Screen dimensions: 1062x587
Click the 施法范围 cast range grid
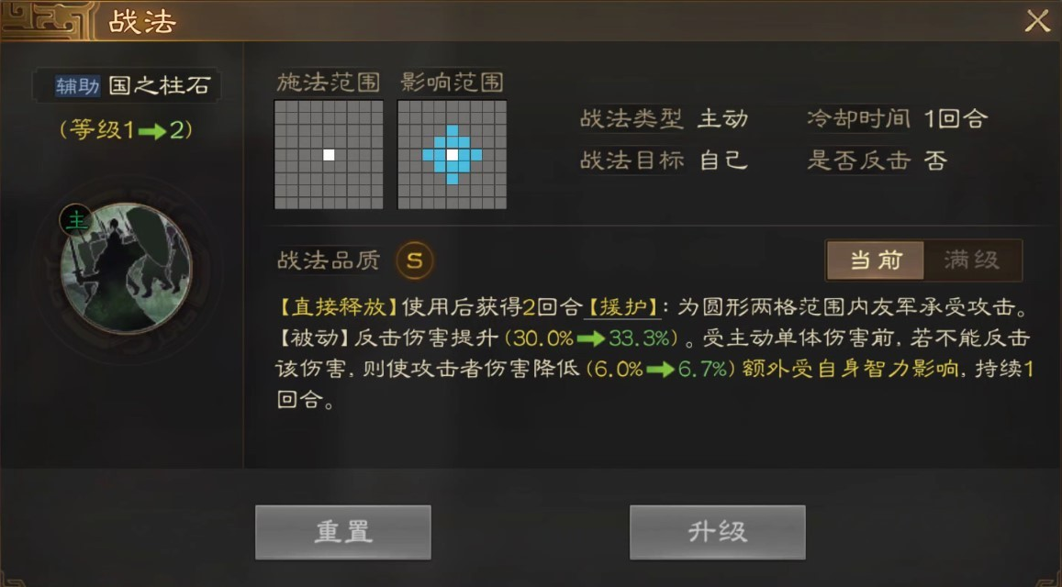[329, 154]
